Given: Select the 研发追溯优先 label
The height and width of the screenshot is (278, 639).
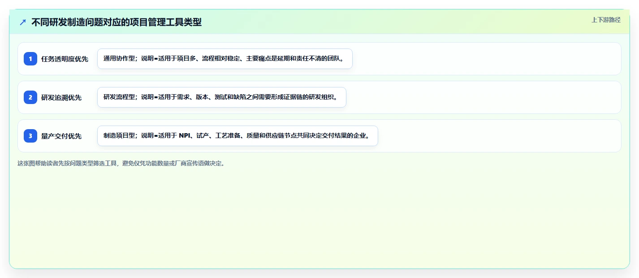Looking at the screenshot, I should point(61,98).
